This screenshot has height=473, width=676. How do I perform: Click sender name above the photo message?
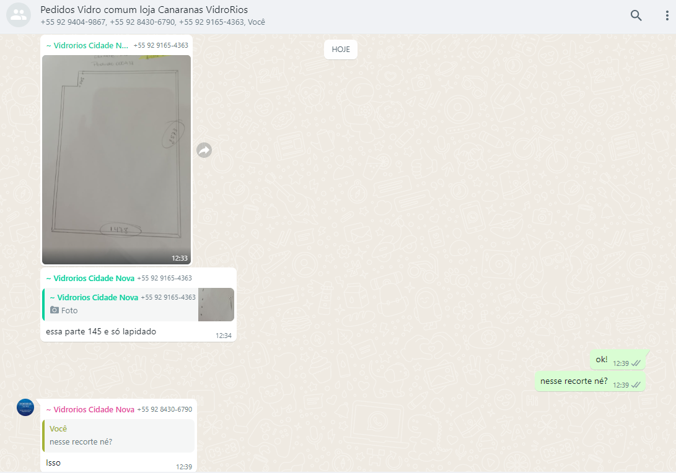87,45
